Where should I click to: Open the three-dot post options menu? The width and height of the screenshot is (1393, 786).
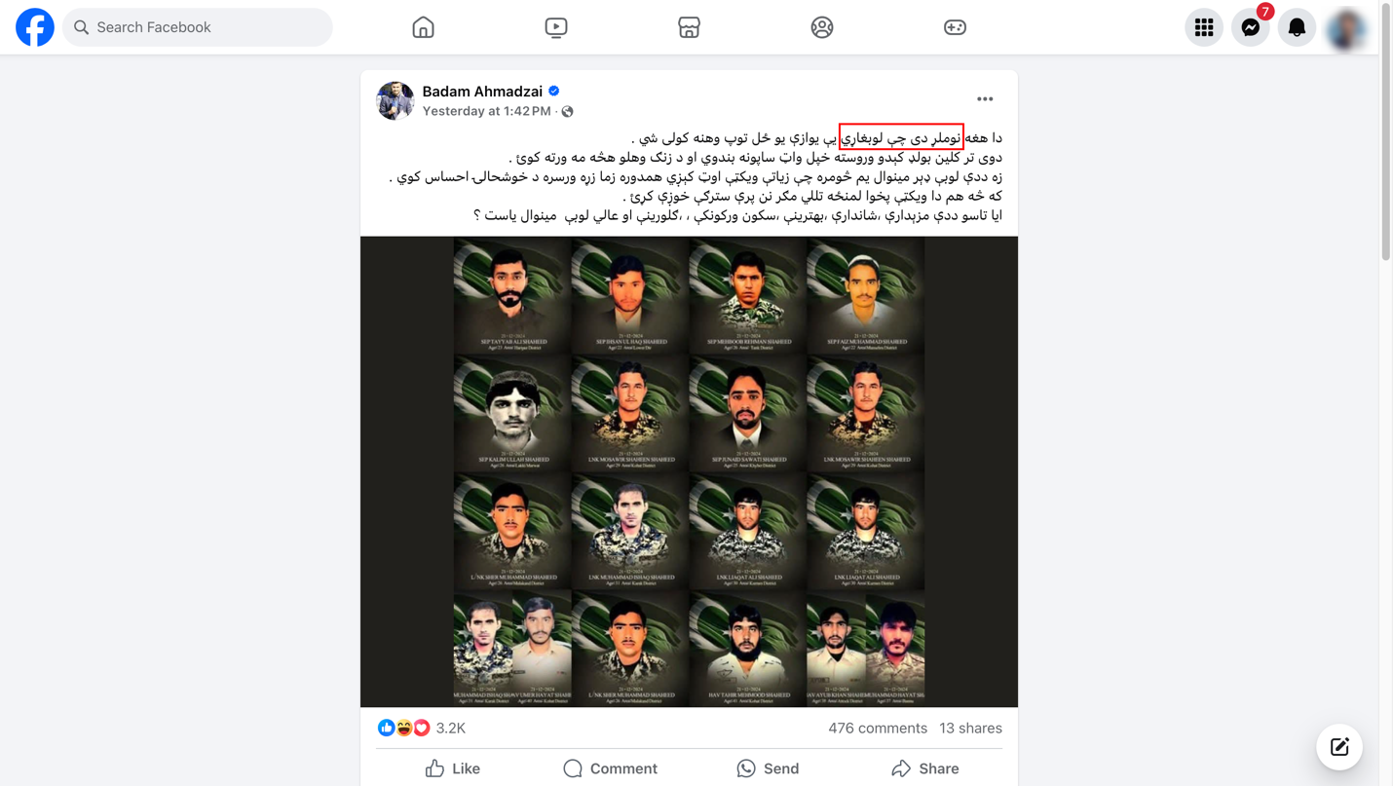(x=985, y=99)
